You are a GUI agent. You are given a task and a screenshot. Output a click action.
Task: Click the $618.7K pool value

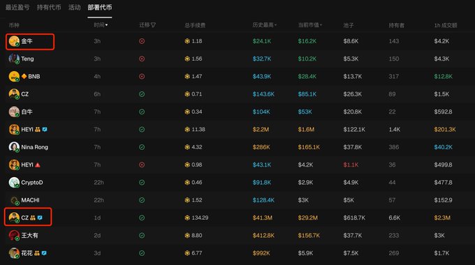pos(354,218)
